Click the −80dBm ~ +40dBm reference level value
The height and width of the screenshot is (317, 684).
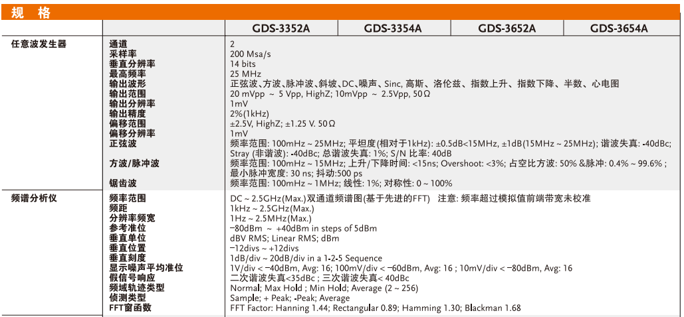click(x=303, y=229)
